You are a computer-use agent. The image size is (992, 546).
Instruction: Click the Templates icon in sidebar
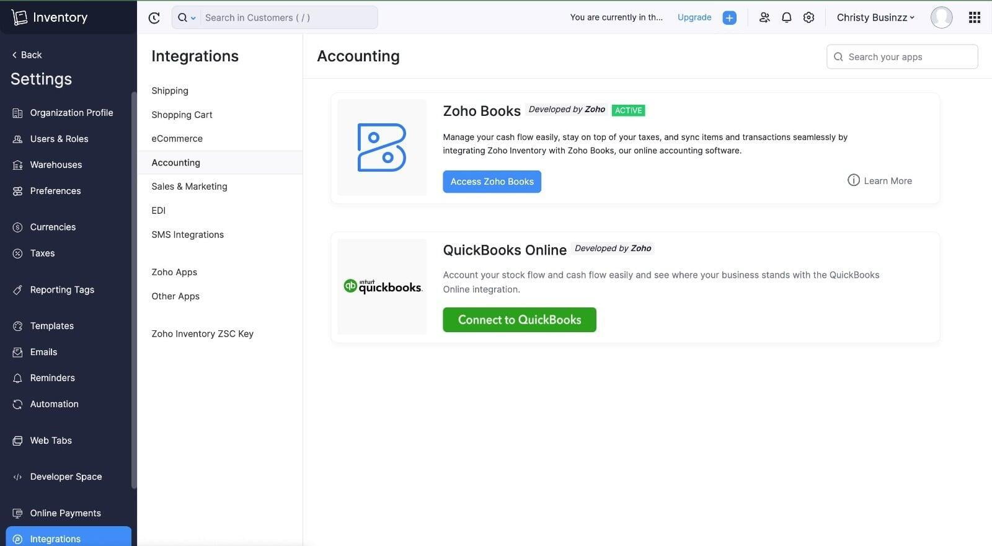(17, 326)
